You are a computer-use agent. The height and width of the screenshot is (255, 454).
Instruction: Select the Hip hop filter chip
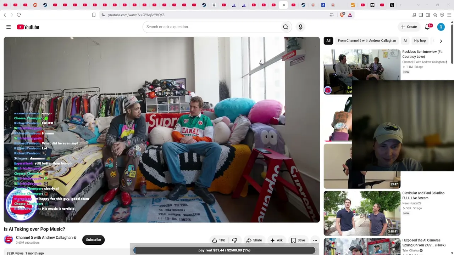pyautogui.click(x=420, y=41)
